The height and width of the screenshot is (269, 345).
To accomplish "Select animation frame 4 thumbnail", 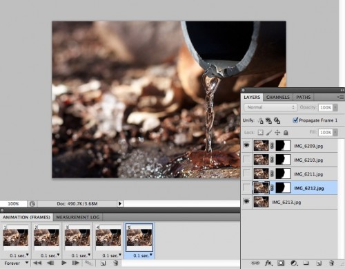I will point(108,237).
